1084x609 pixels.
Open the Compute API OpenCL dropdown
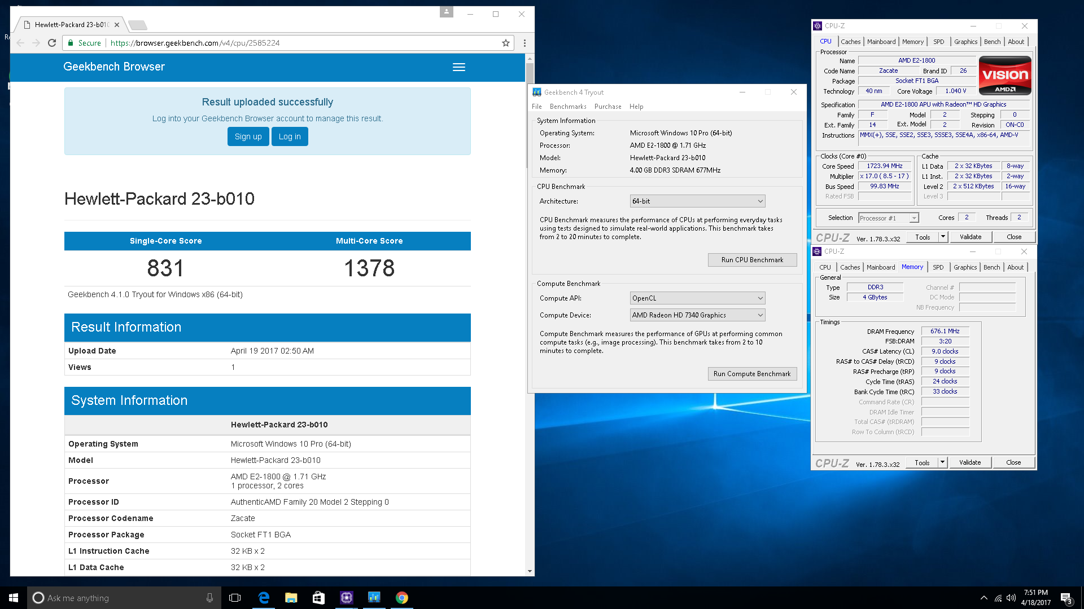pyautogui.click(x=698, y=298)
